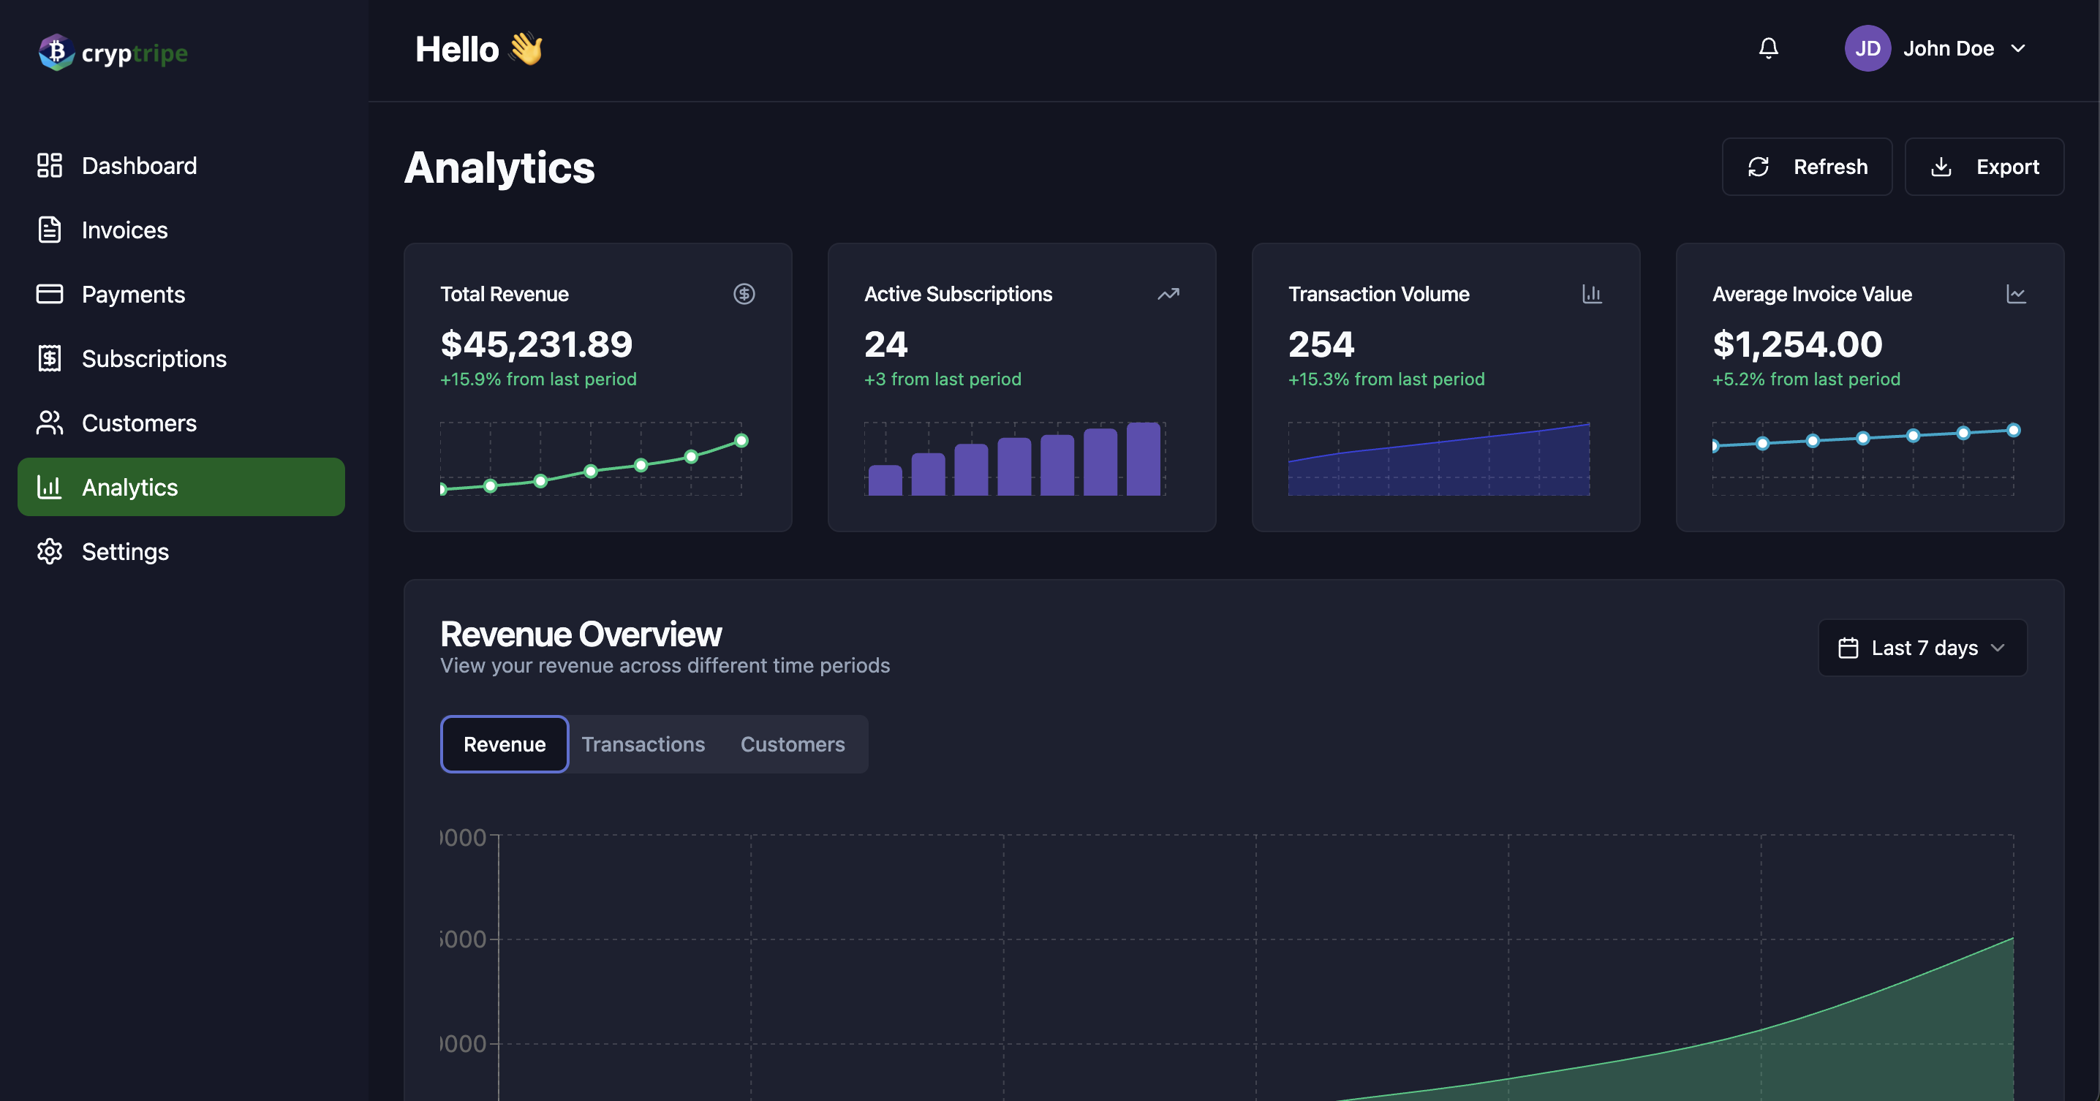
Task: Open the notifications bell
Action: point(1768,49)
